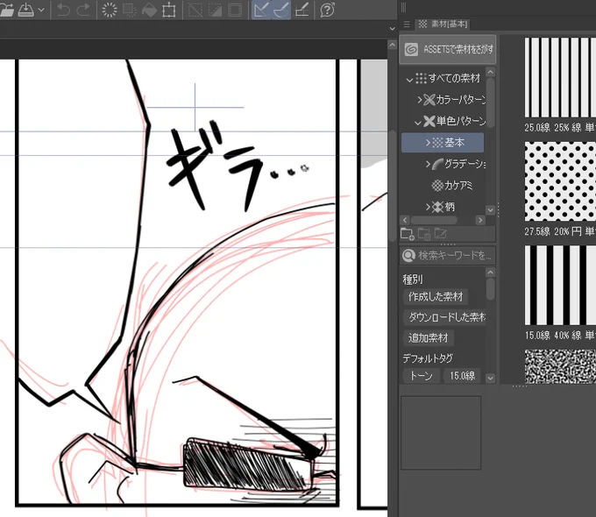The height and width of the screenshot is (517, 596).
Task: Expand the グラデーション folder arrow
Action: pos(428,164)
